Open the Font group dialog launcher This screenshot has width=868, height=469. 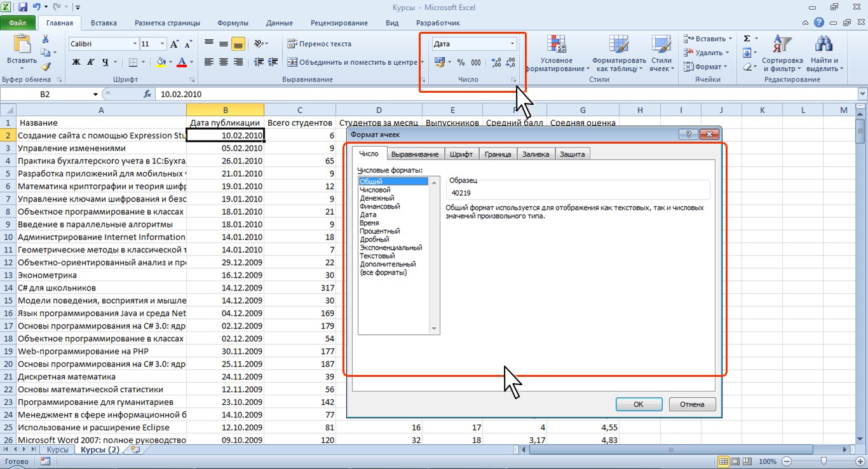[x=192, y=80]
